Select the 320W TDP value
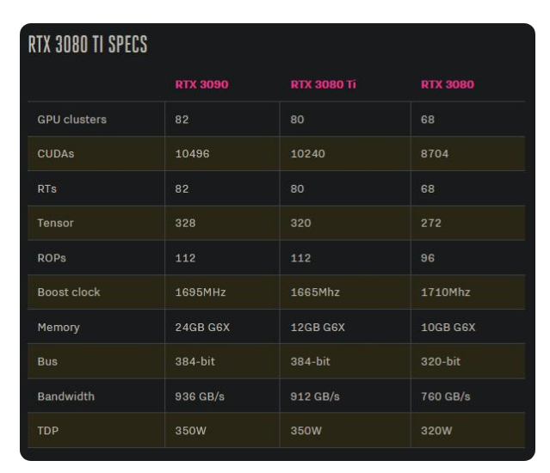This screenshot has height=473, width=550. coord(436,431)
